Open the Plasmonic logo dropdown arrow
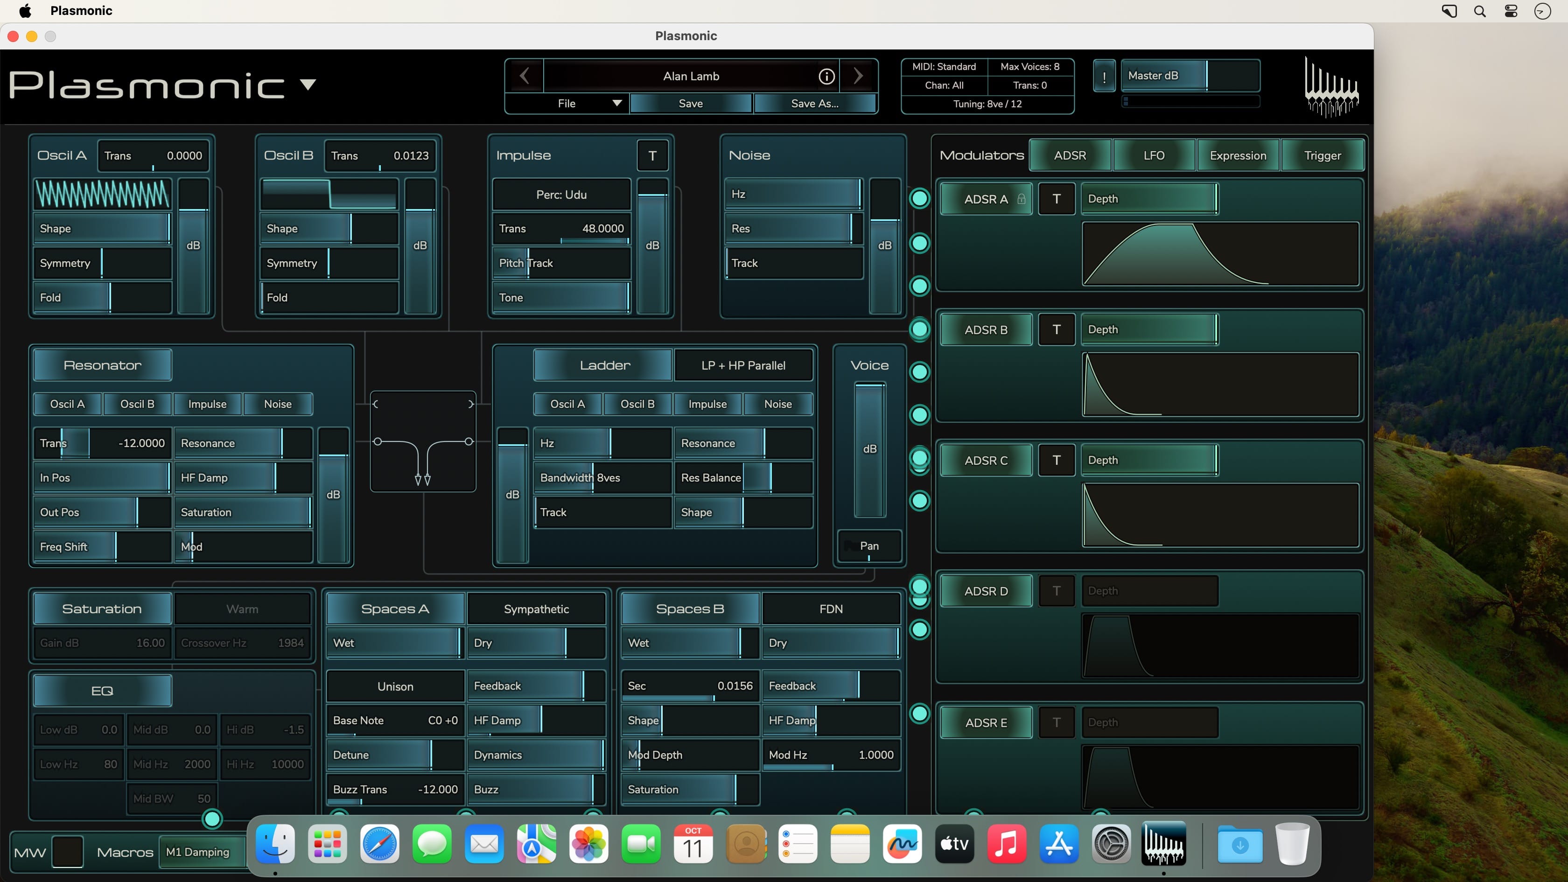This screenshot has width=1568, height=882. 308,84
